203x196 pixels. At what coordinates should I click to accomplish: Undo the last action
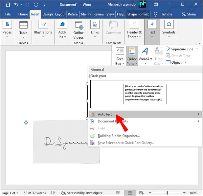[x=16, y=5]
